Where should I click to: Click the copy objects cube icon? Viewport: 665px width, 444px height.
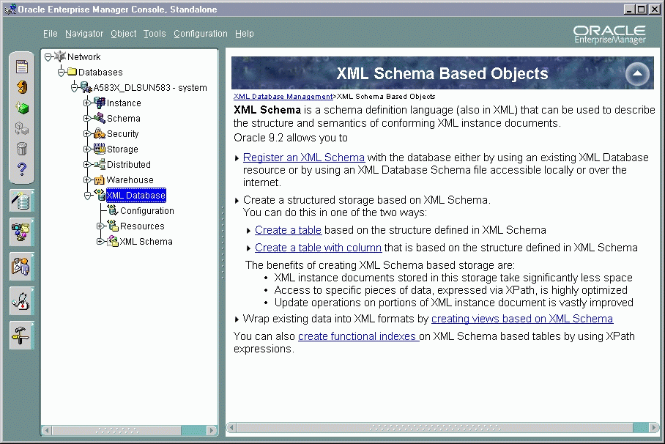coord(21,127)
